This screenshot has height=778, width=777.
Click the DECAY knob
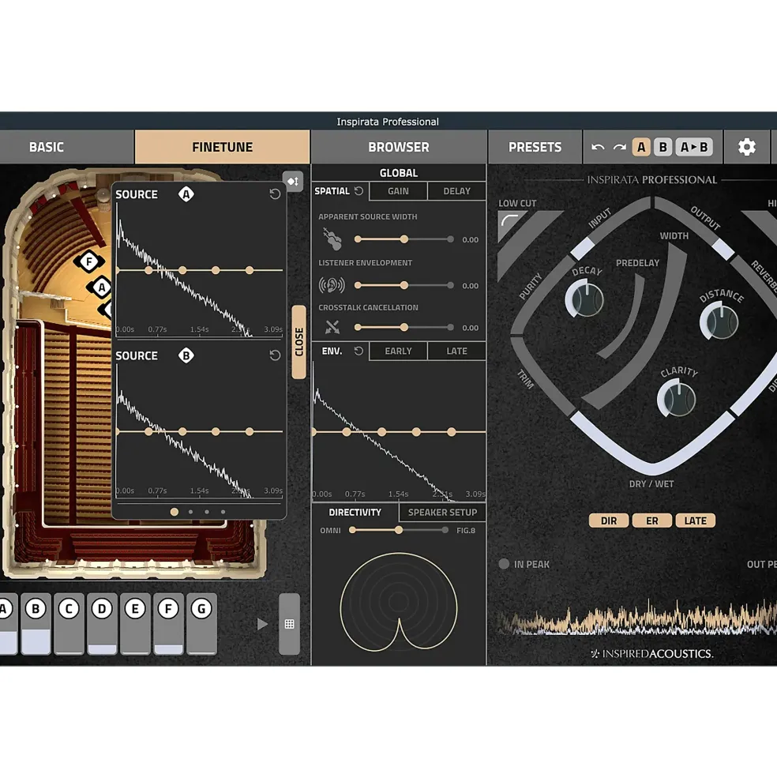coord(585,299)
